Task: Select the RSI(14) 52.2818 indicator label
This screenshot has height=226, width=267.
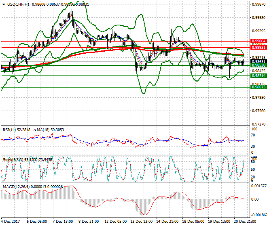Action: (x=17, y=130)
